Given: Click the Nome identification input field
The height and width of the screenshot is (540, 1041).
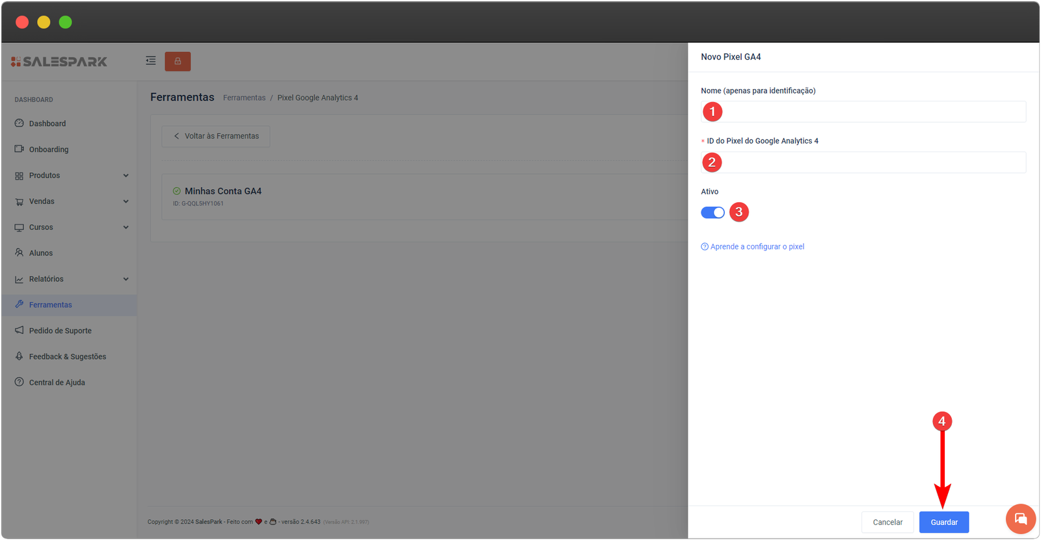Looking at the screenshot, I should (x=872, y=112).
